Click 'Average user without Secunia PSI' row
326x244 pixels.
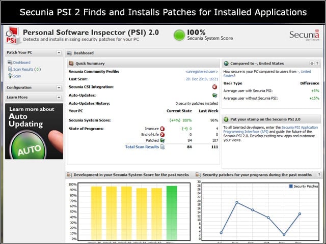(x=271, y=98)
